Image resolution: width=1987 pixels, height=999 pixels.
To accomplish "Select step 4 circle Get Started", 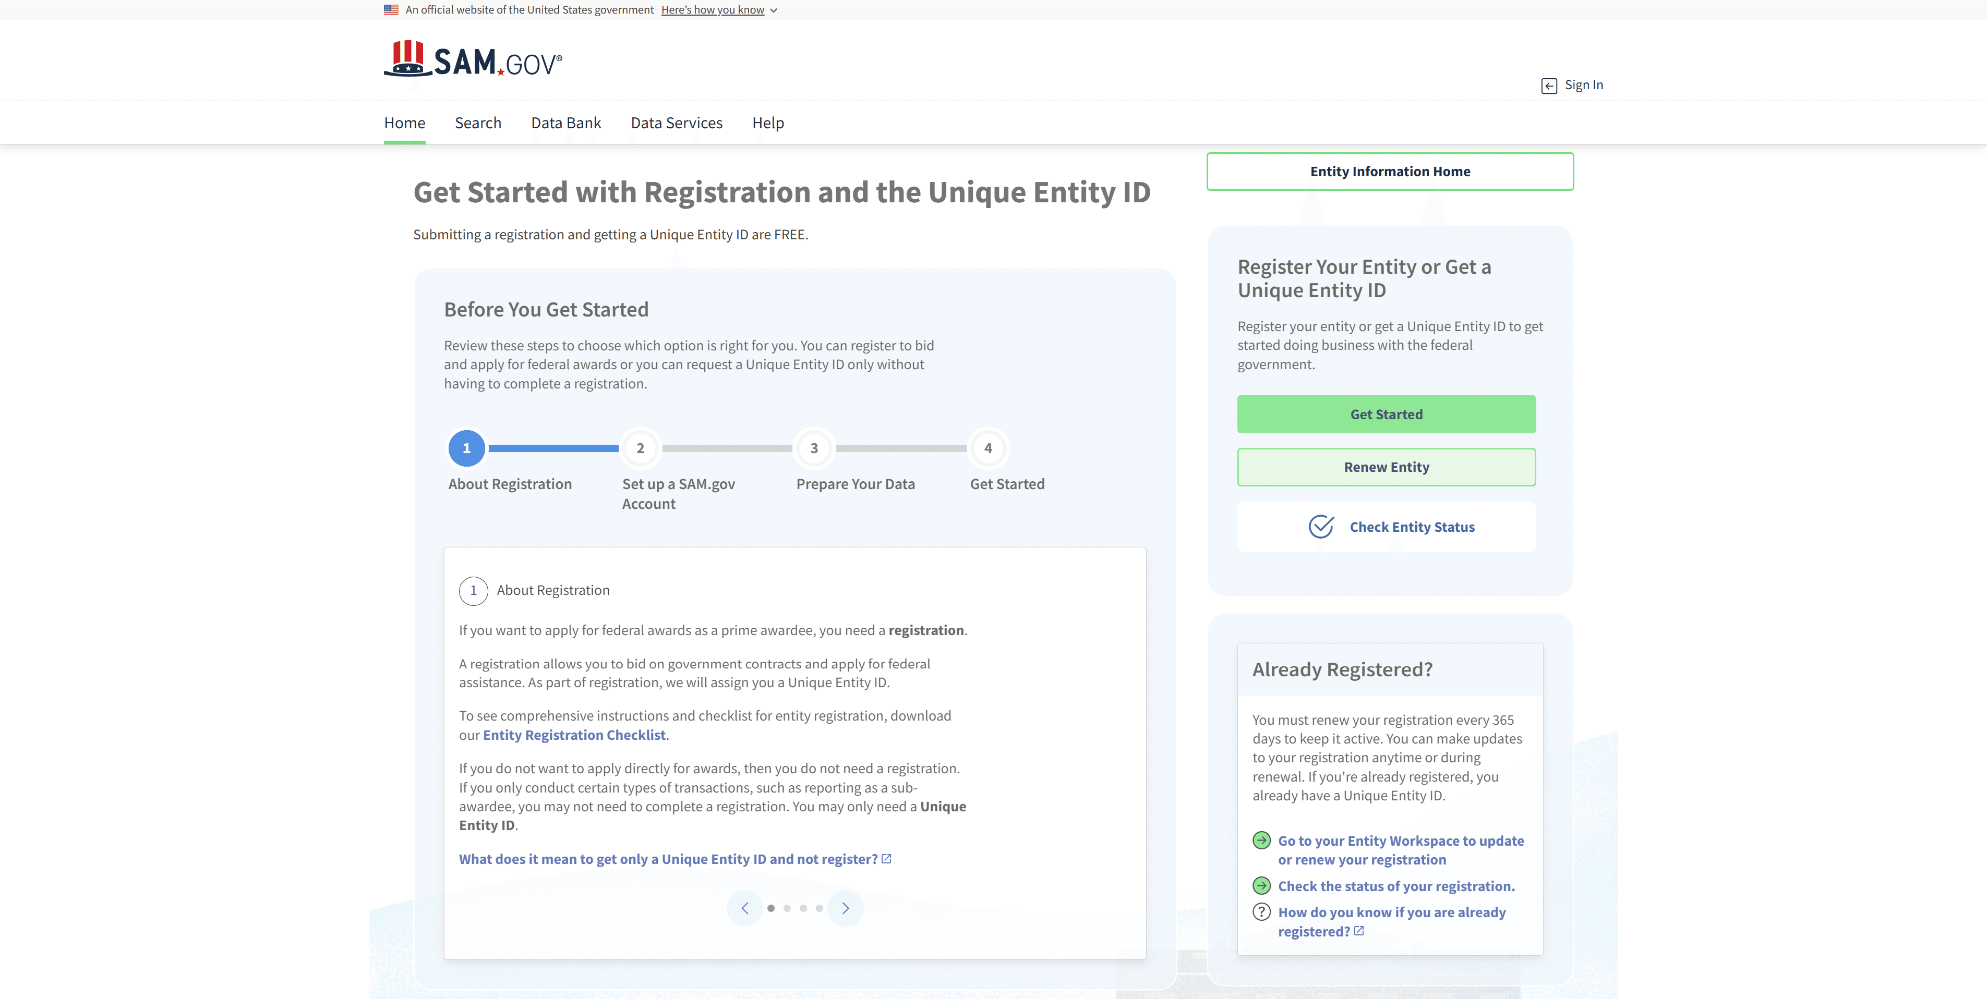I will (988, 448).
